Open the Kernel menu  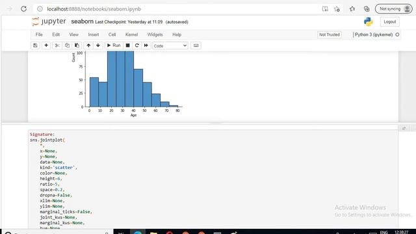pos(131,34)
